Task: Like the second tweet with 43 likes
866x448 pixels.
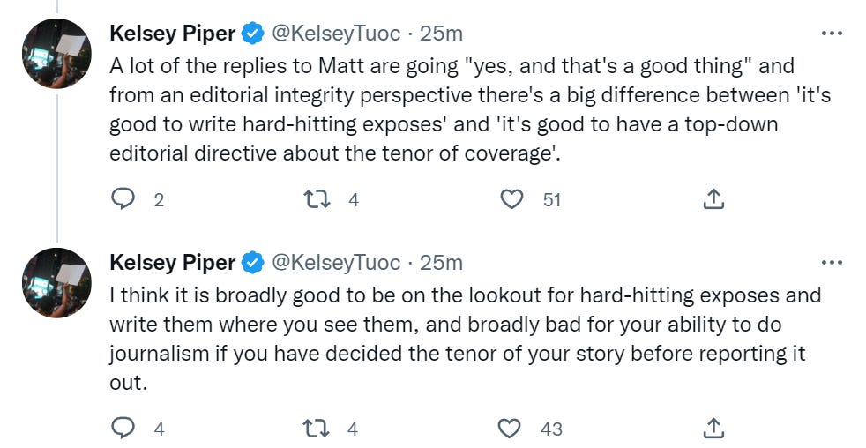Action: 511,429
